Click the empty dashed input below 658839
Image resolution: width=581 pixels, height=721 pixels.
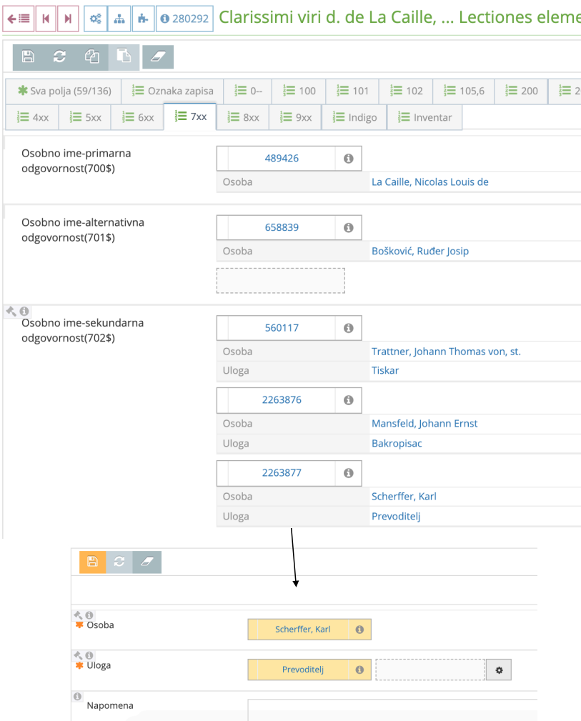(280, 280)
